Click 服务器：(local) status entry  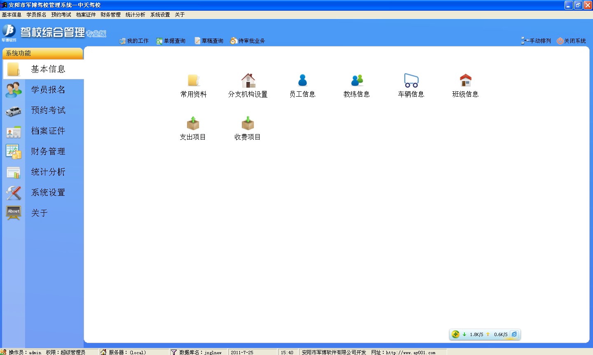pos(127,353)
